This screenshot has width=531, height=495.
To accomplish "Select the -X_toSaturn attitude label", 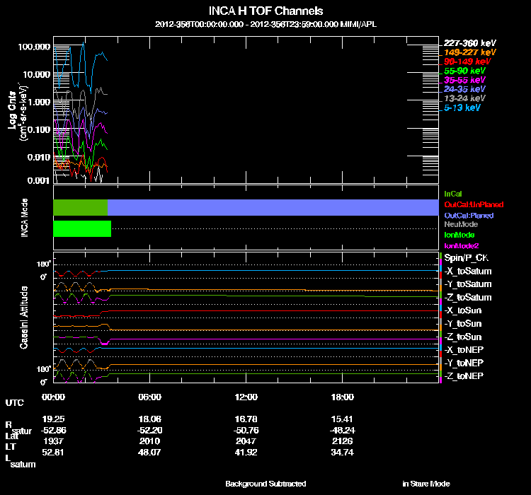I will 467,272.
